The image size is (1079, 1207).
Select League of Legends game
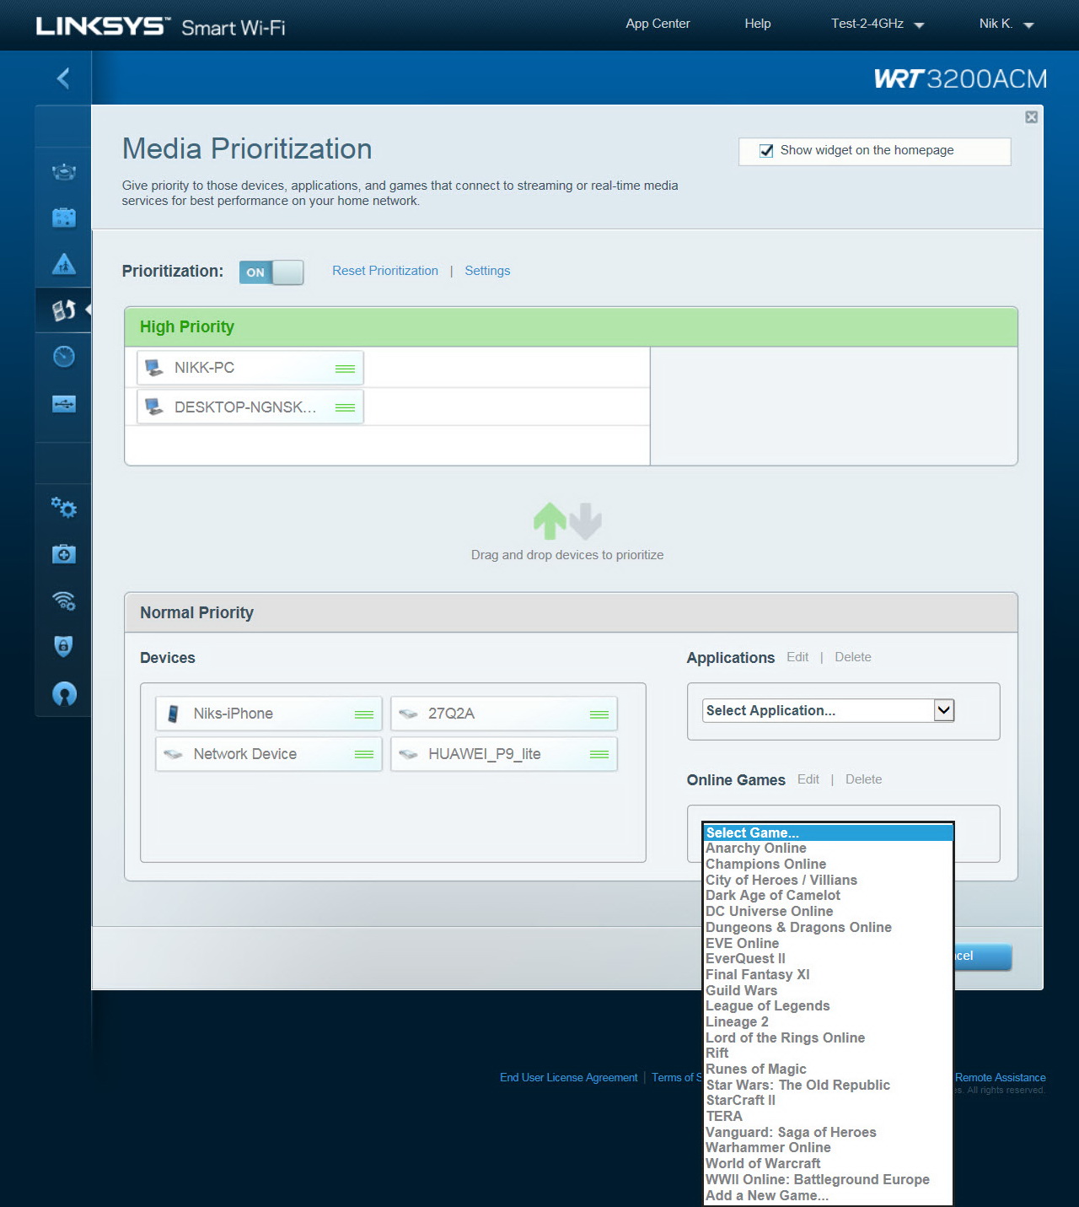pos(829,1005)
